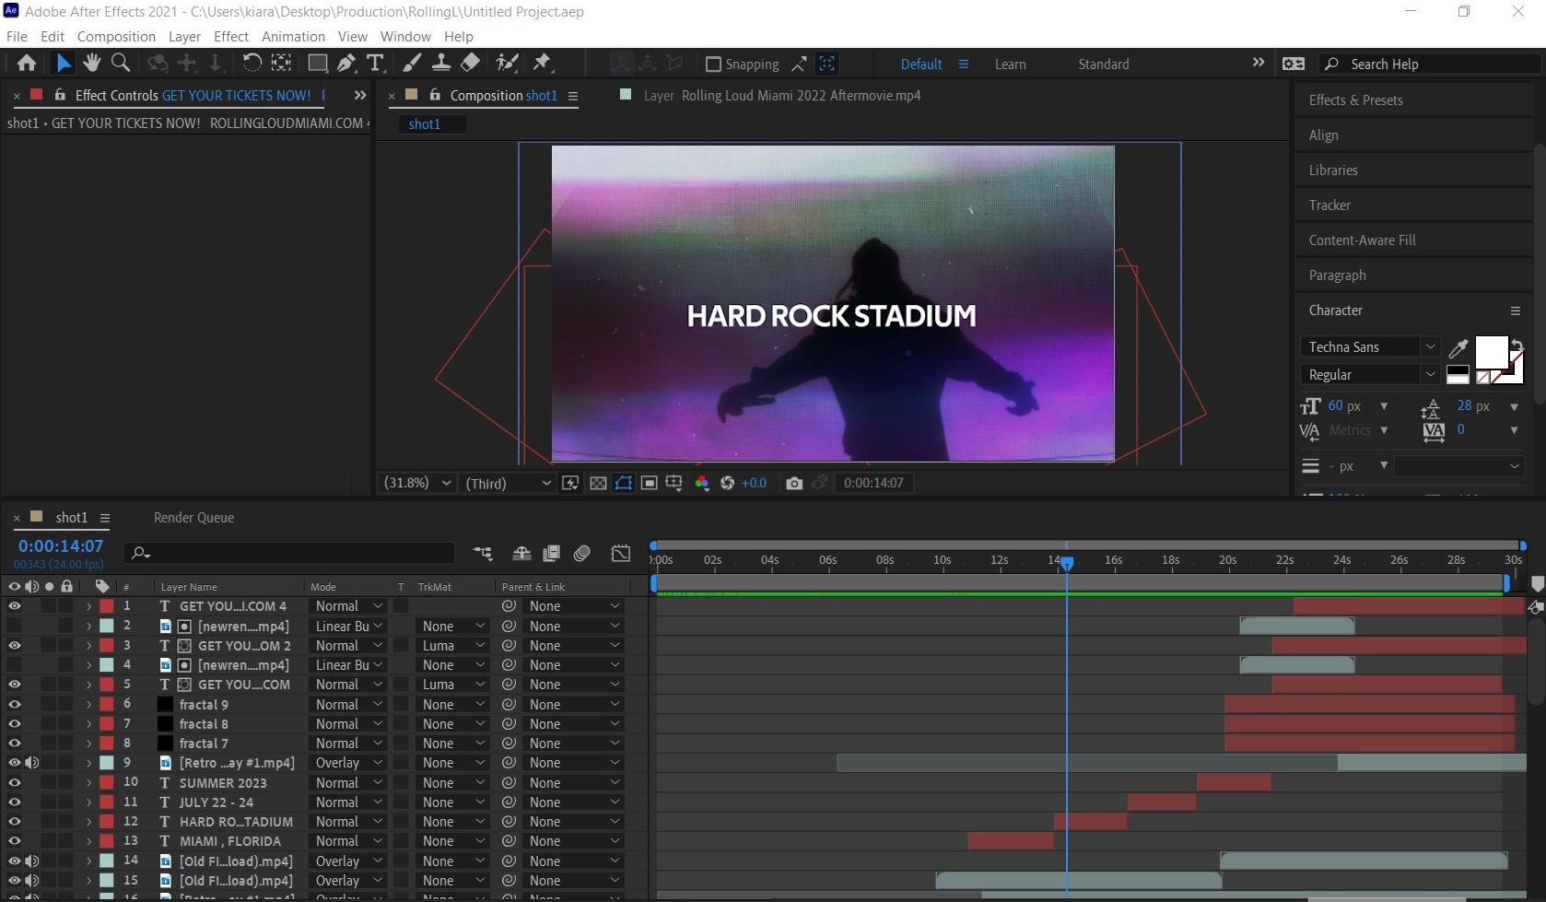This screenshot has width=1546, height=902.
Task: Select the Puppet Pin tool
Action: [x=542, y=63]
